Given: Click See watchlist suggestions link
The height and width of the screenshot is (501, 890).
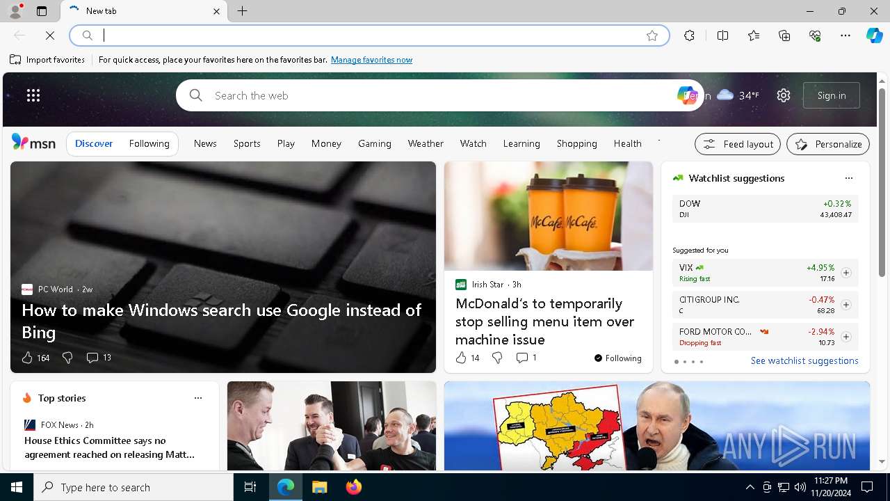Looking at the screenshot, I should [x=804, y=360].
